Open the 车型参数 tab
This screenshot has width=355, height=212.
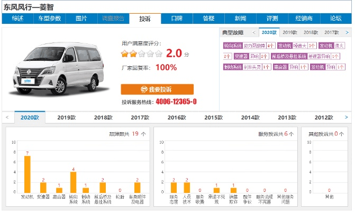[x=50, y=19]
